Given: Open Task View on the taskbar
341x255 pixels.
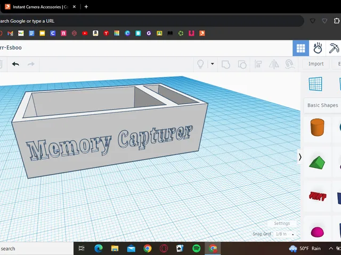Looking at the screenshot, I should click(82, 248).
